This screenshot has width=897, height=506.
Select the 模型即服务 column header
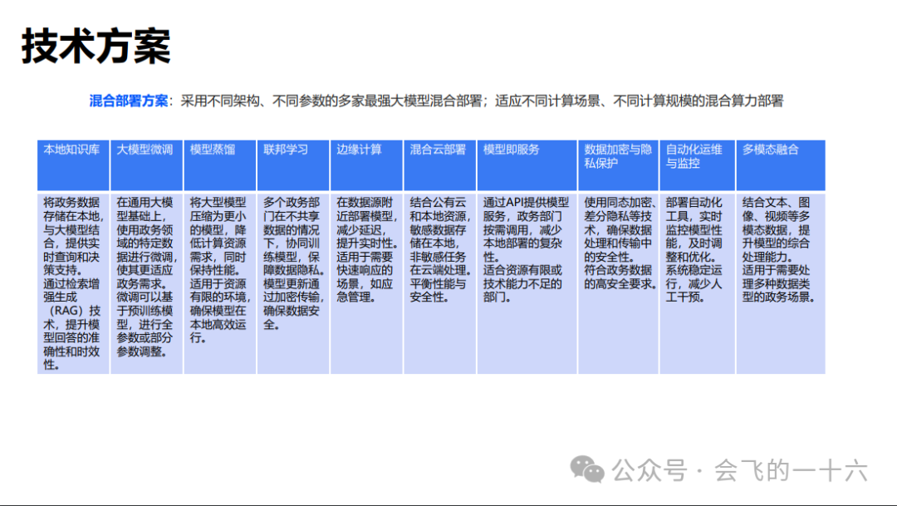(527, 165)
